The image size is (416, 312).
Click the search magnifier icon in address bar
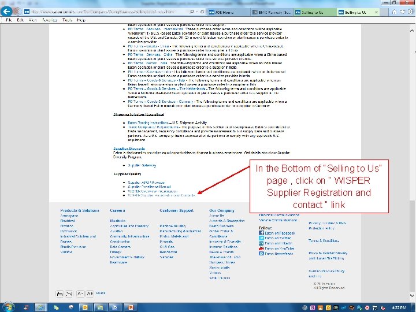pyautogui.click(x=192, y=12)
